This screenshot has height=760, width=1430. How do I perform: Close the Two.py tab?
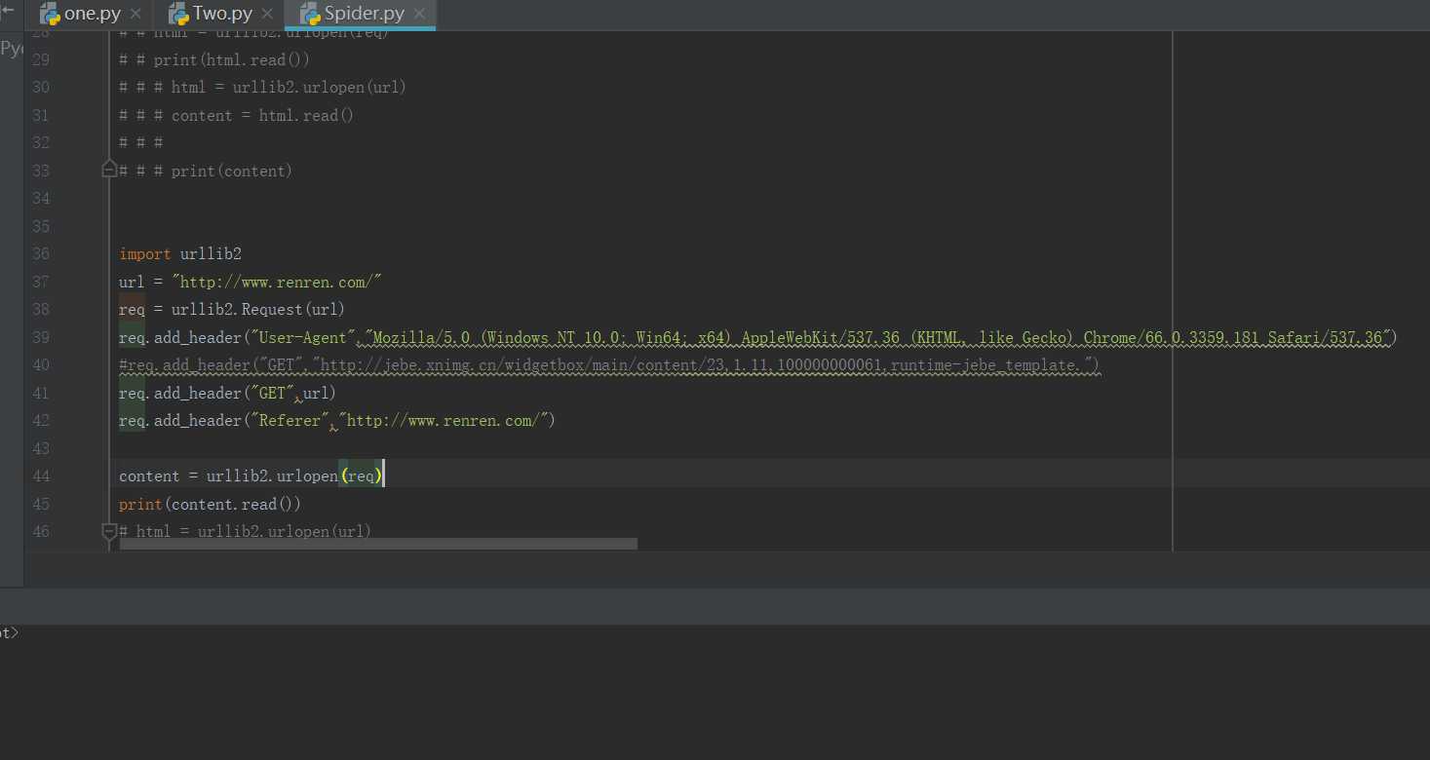click(x=267, y=14)
